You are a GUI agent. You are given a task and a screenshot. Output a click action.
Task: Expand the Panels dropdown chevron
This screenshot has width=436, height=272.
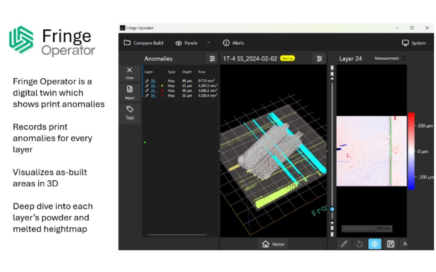click(209, 43)
